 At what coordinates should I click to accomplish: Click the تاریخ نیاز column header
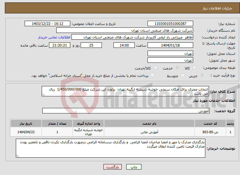pyautogui.click(x=26, y=123)
